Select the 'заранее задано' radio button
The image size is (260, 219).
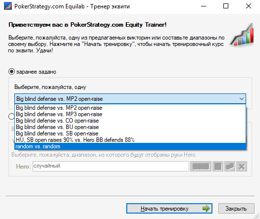(11, 72)
